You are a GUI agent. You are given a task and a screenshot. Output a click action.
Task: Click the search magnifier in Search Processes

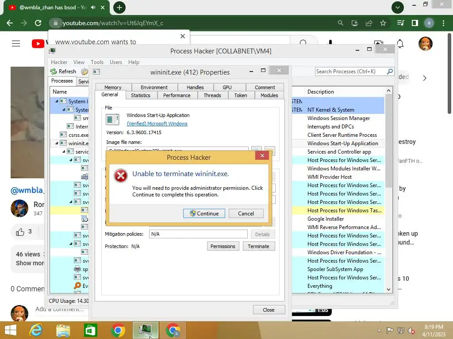390,71
